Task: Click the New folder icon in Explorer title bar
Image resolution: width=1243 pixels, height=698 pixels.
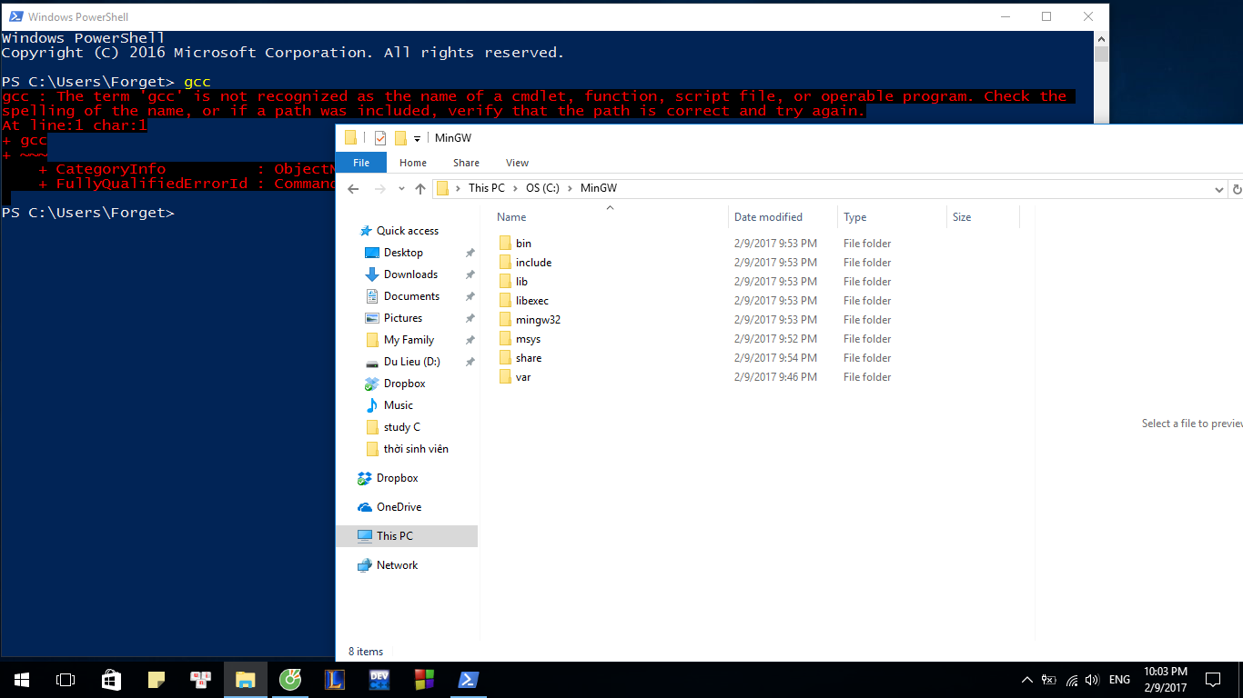Action: tap(400, 138)
